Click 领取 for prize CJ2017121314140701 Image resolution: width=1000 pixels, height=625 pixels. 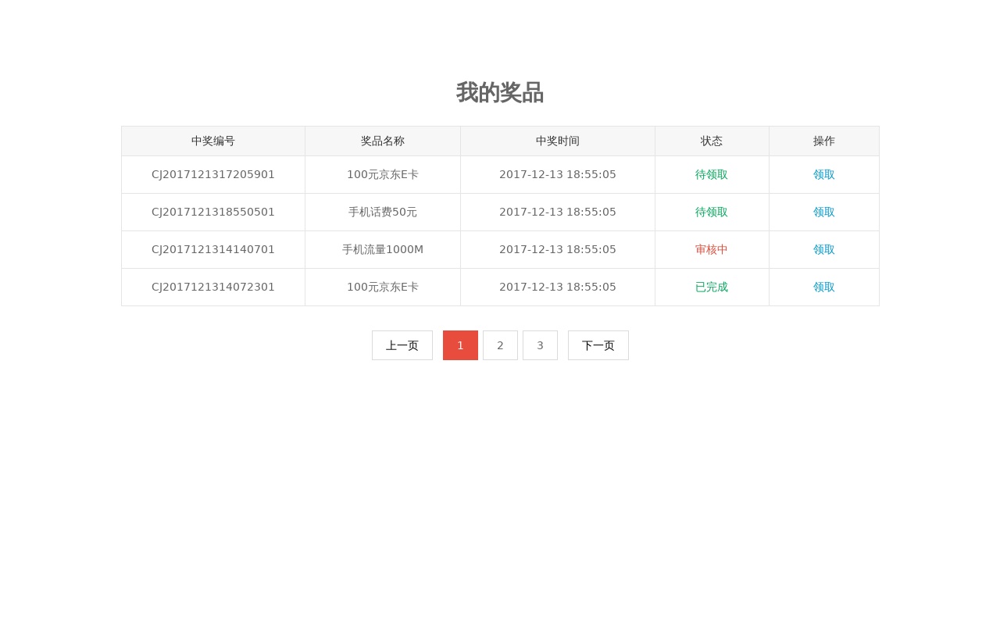(x=823, y=250)
